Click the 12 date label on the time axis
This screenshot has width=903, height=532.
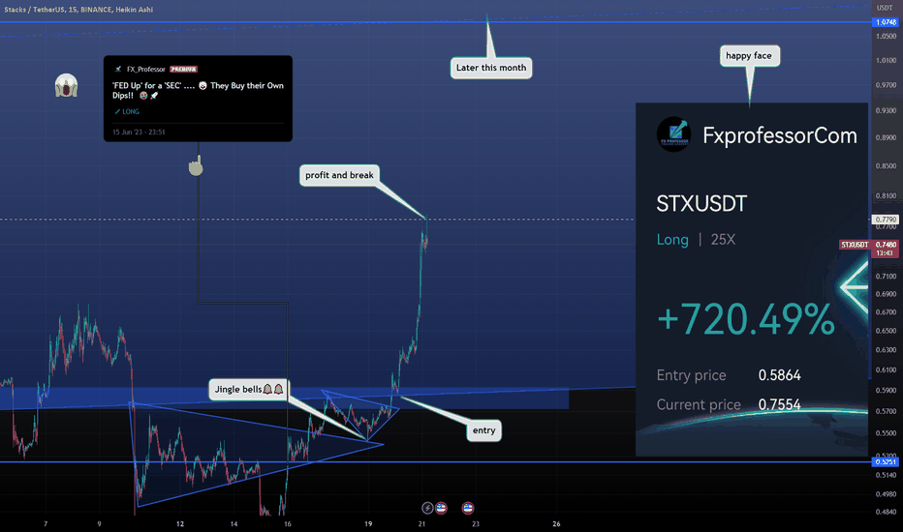coord(180,524)
